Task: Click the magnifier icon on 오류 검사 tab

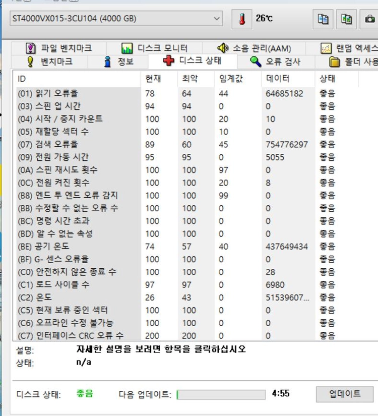Action: point(256,62)
